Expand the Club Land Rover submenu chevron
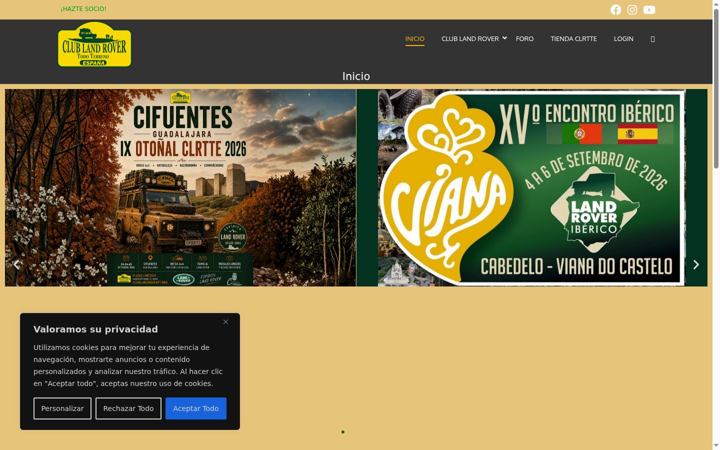 [504, 38]
